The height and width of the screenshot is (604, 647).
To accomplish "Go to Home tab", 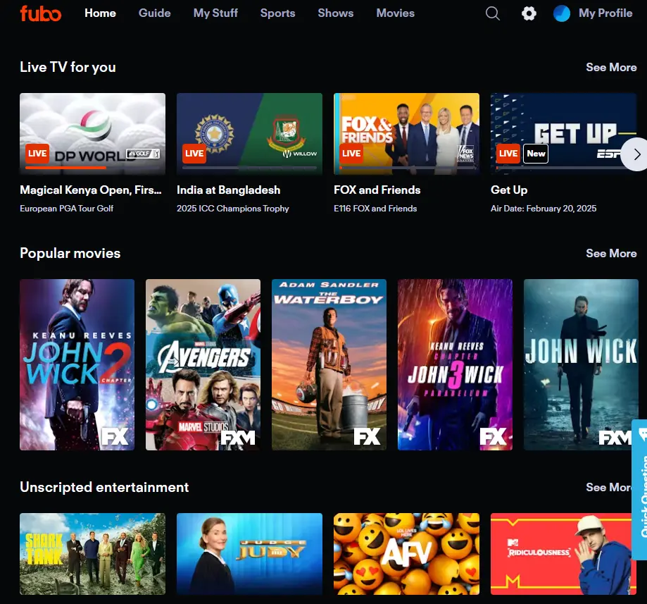I will click(x=100, y=13).
